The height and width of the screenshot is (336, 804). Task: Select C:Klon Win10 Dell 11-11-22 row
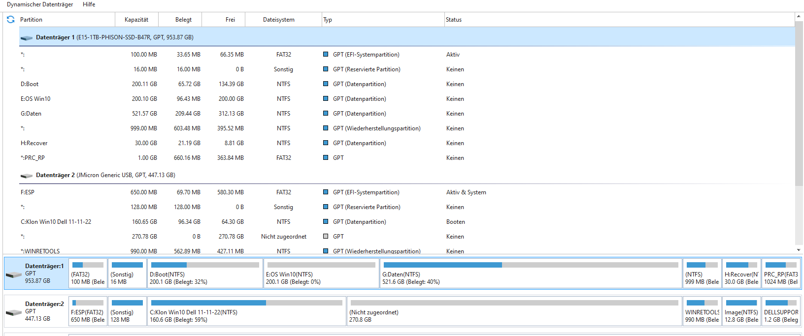[406, 222]
